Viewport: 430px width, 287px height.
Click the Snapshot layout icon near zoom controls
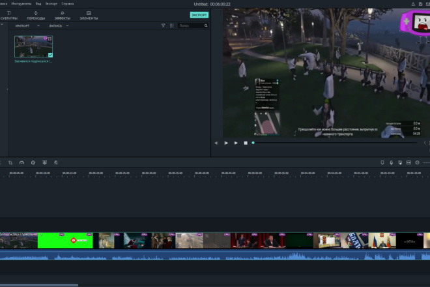(408, 162)
